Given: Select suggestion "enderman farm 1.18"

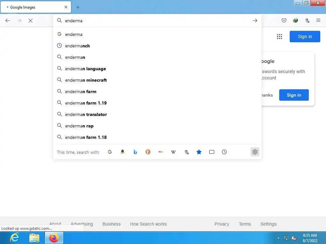Looking at the screenshot, I should pyautogui.click(x=157, y=137).
